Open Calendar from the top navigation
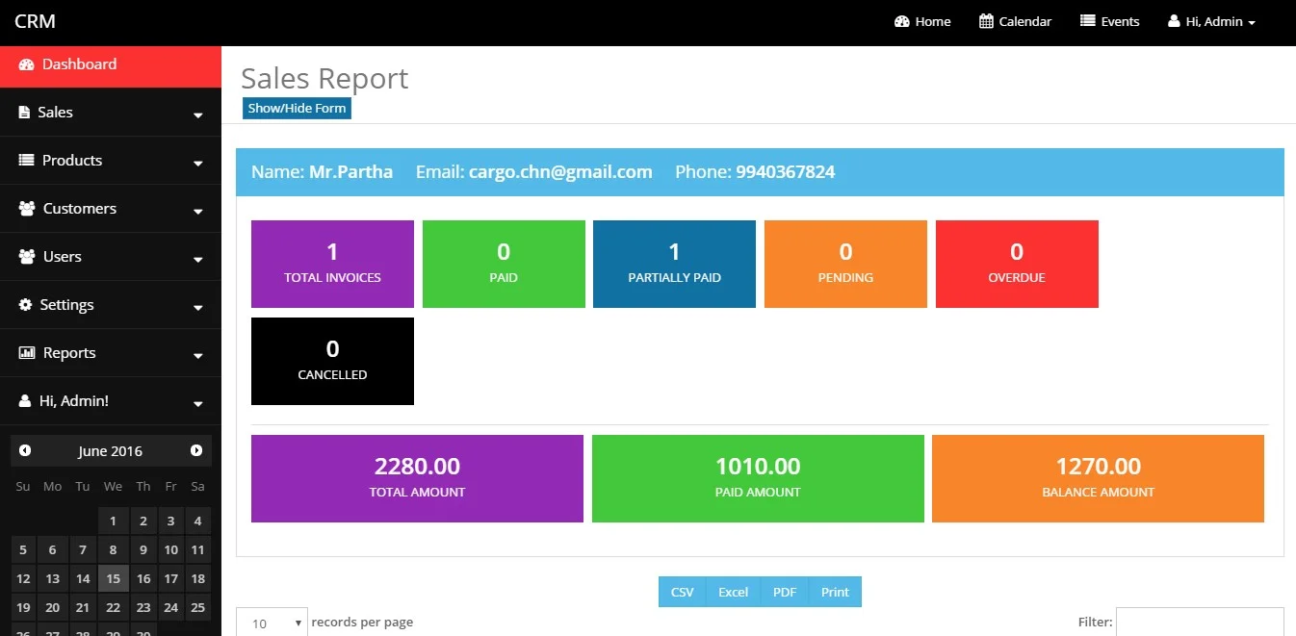The height and width of the screenshot is (636, 1296). (1015, 21)
